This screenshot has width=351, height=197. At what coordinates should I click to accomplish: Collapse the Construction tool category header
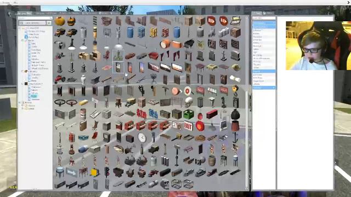click(x=264, y=27)
